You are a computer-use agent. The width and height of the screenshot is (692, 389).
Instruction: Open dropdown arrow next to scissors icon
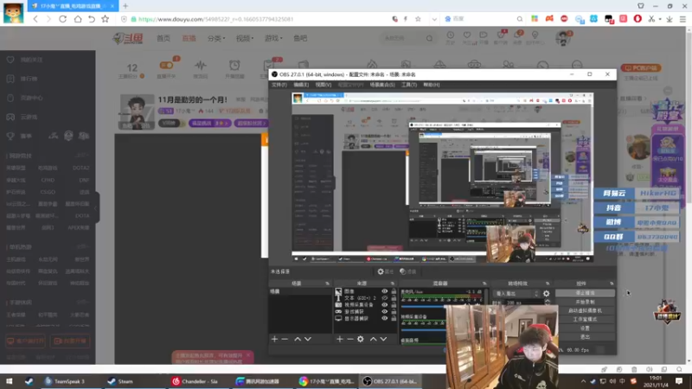[660, 19]
